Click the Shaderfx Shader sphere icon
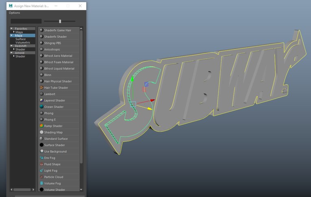The width and height of the screenshot is (311, 197). click(x=41, y=37)
